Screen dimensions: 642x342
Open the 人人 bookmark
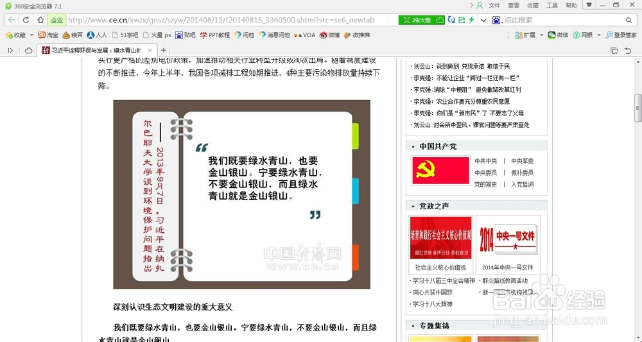click(97, 35)
